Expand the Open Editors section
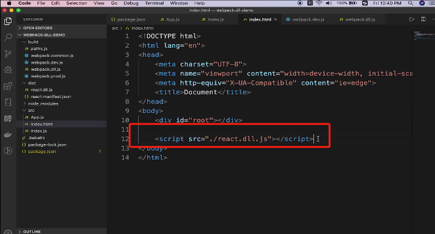 click(x=62, y=28)
